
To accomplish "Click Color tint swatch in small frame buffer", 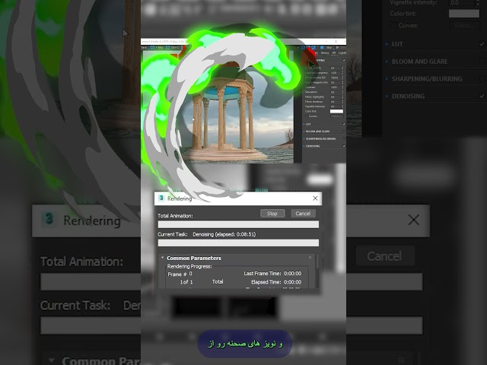I will (x=336, y=112).
